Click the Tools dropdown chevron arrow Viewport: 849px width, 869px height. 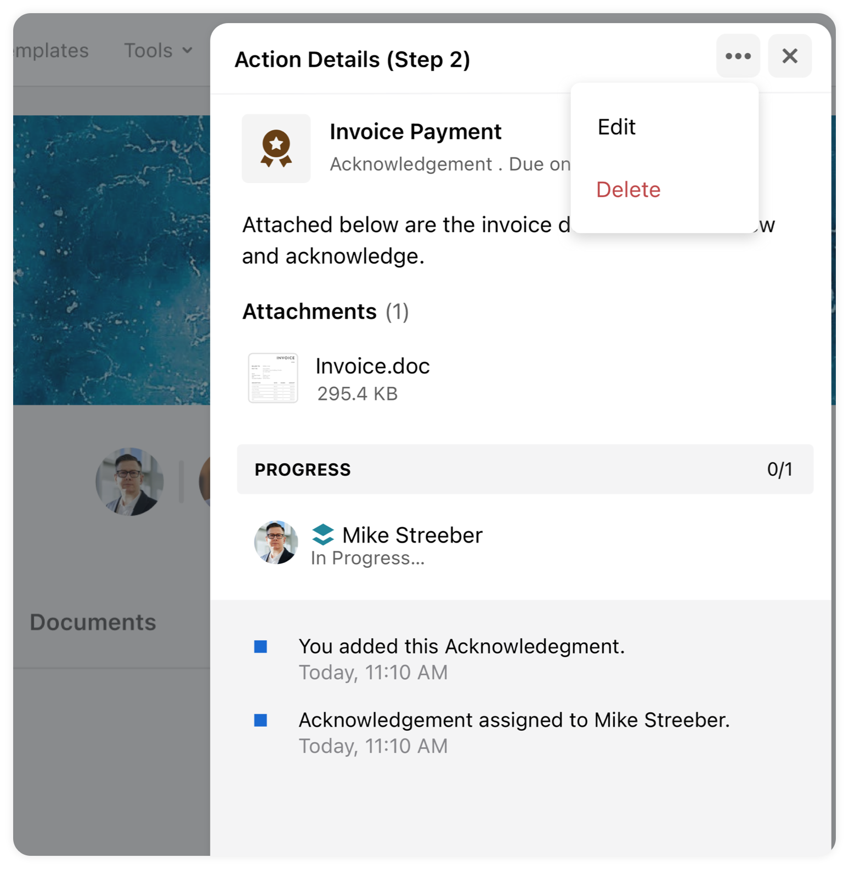pyautogui.click(x=188, y=50)
